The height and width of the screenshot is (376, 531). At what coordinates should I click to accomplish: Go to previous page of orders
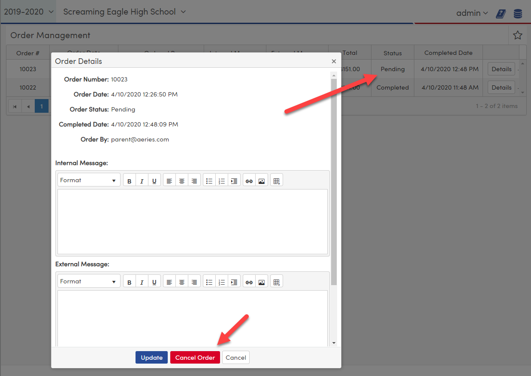[28, 106]
